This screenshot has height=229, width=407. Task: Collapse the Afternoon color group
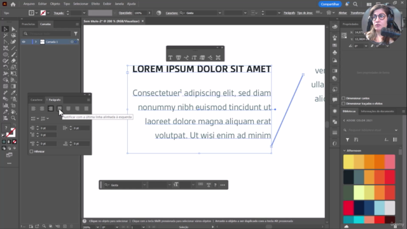[x=345, y=151]
